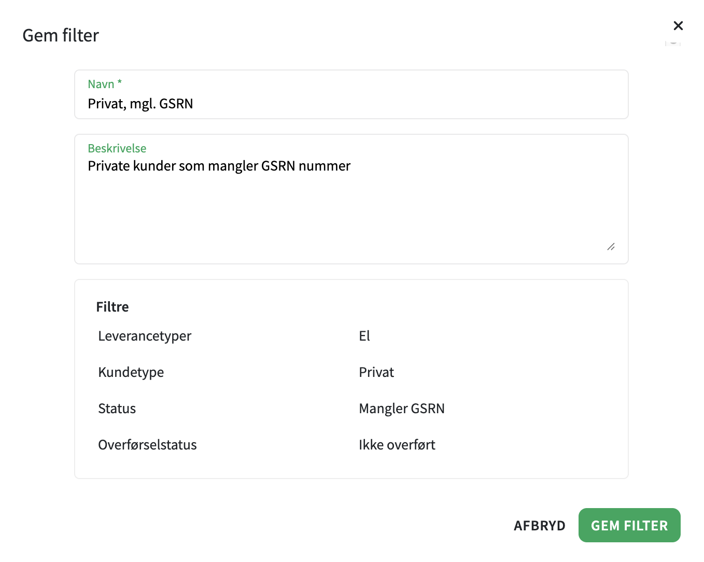Click the Filtre section heading
The width and height of the screenshot is (704, 562).
click(112, 306)
